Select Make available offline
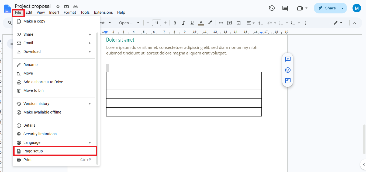This screenshot has width=366, height=172. click(x=54, y=112)
